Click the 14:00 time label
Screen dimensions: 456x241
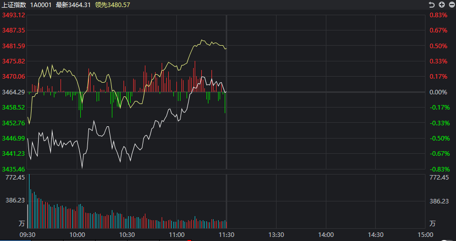tap(326, 234)
